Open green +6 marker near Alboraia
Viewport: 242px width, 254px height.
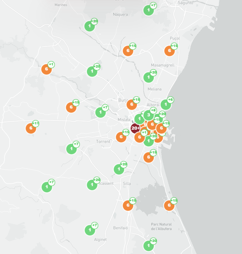166,104
